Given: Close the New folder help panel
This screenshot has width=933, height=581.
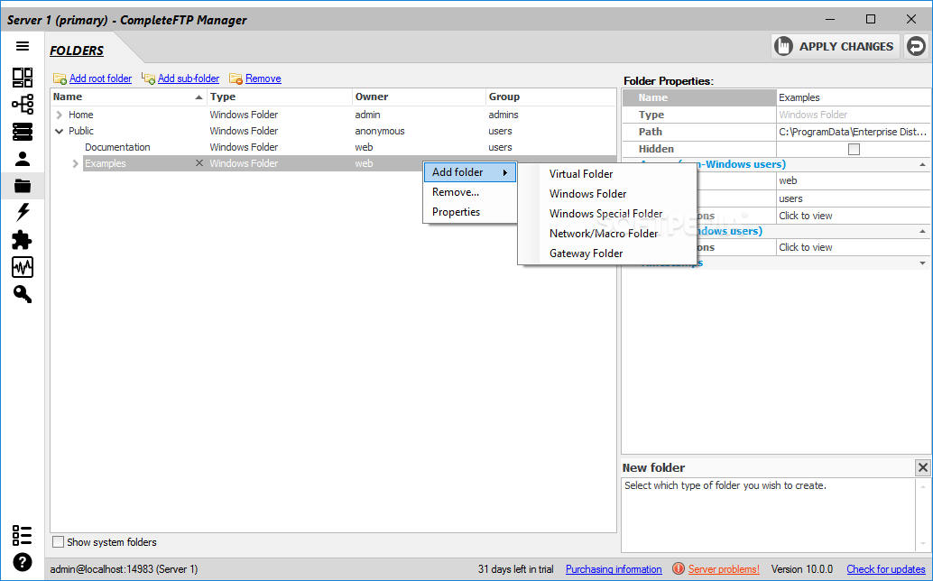Looking at the screenshot, I should tap(922, 467).
